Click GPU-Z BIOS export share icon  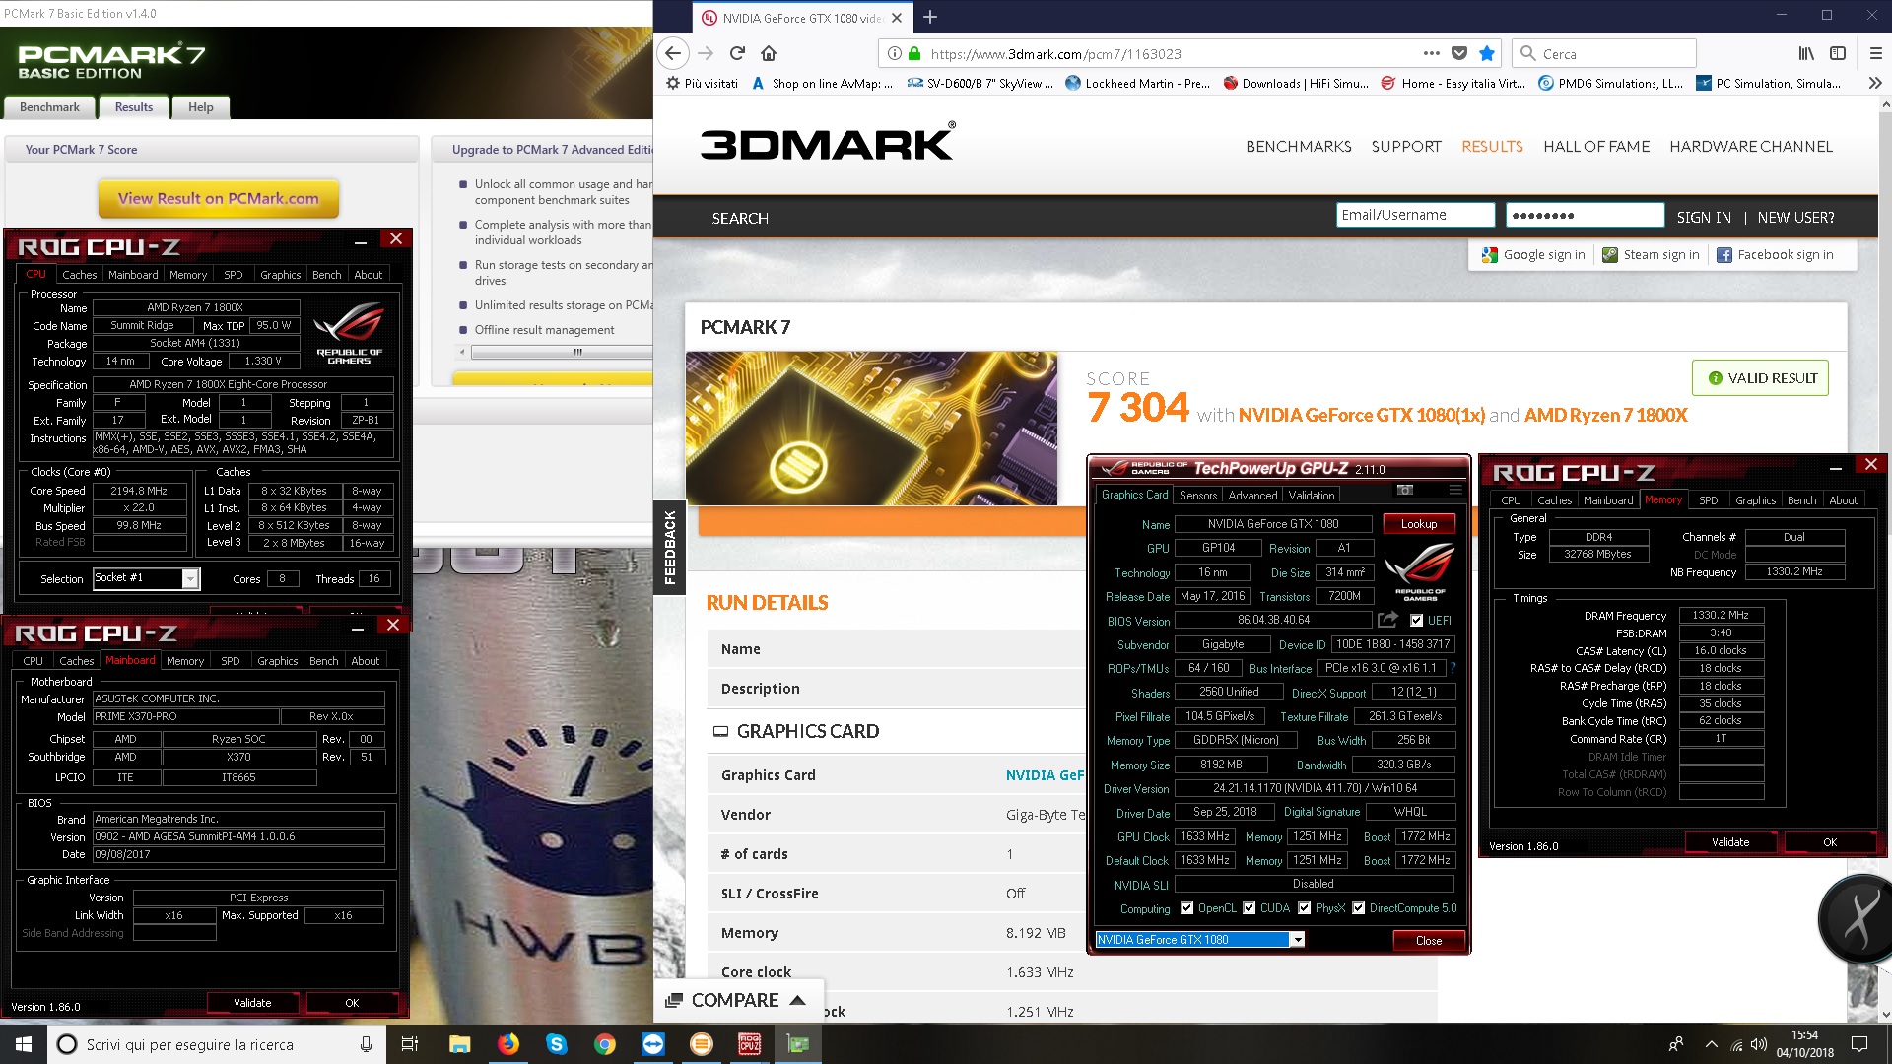[x=1387, y=620]
